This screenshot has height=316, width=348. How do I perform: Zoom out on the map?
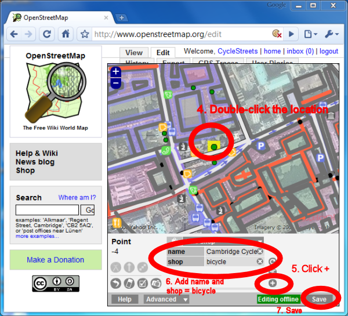[x=115, y=83]
